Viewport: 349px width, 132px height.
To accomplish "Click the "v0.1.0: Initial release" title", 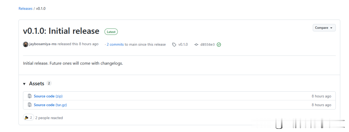I will click(61, 31).
